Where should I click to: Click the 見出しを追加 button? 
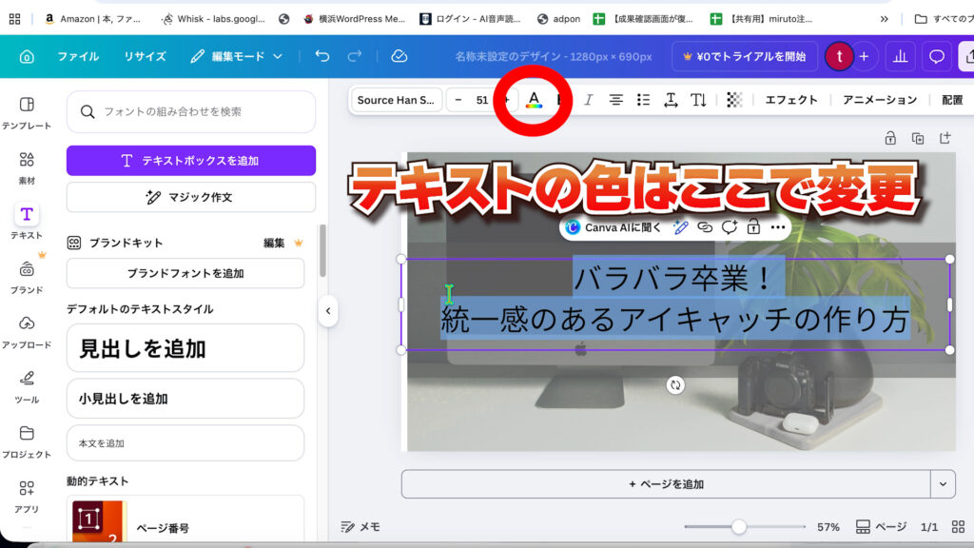point(185,348)
